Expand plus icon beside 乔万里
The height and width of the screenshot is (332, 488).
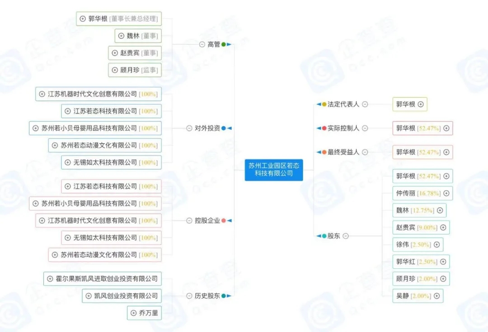[x=133, y=313]
